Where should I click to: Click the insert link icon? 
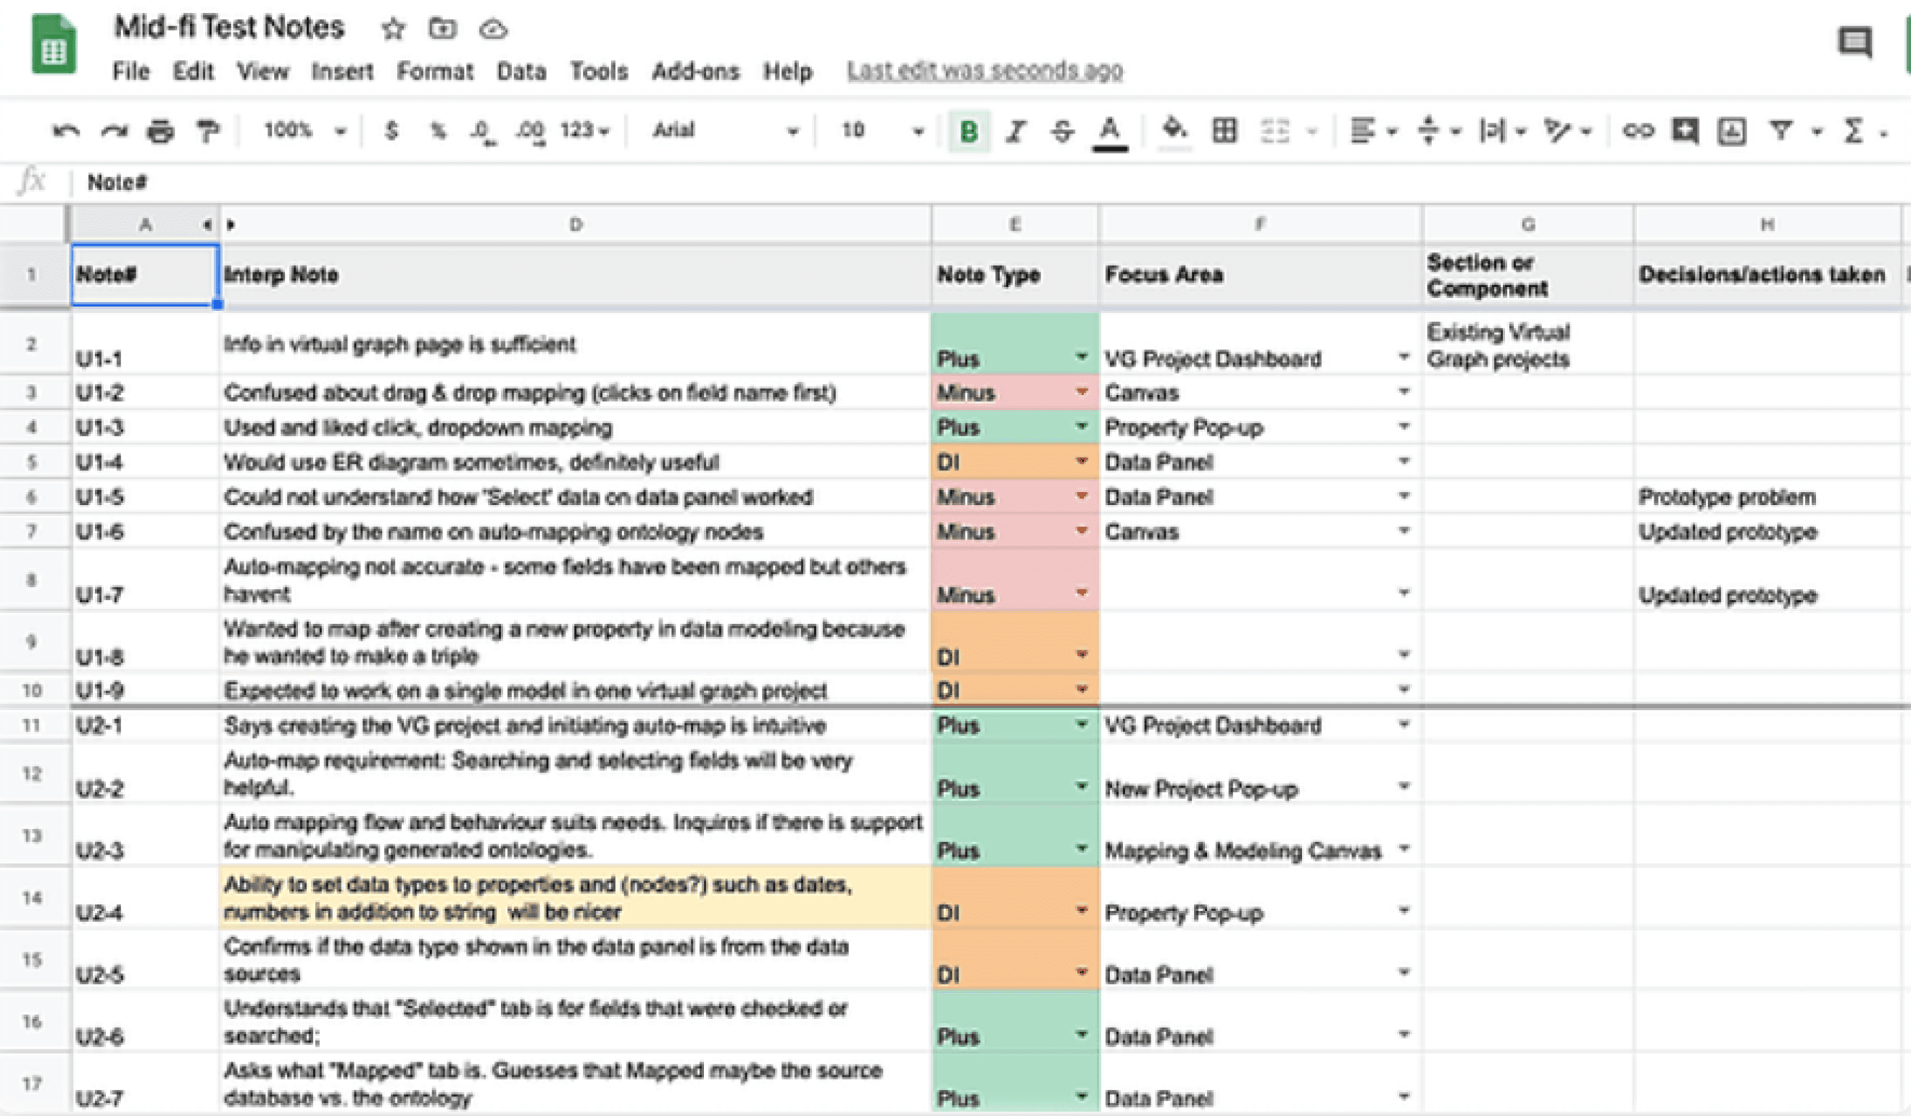click(1637, 131)
